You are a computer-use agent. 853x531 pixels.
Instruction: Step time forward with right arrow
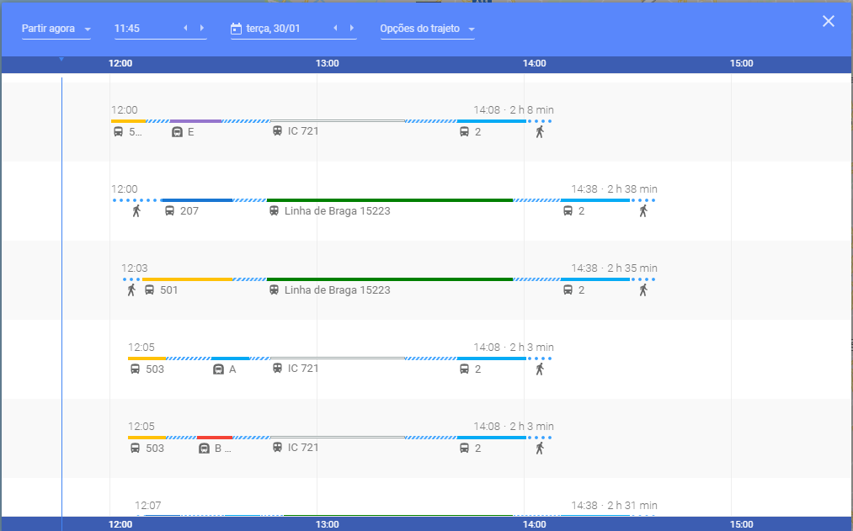202,29
